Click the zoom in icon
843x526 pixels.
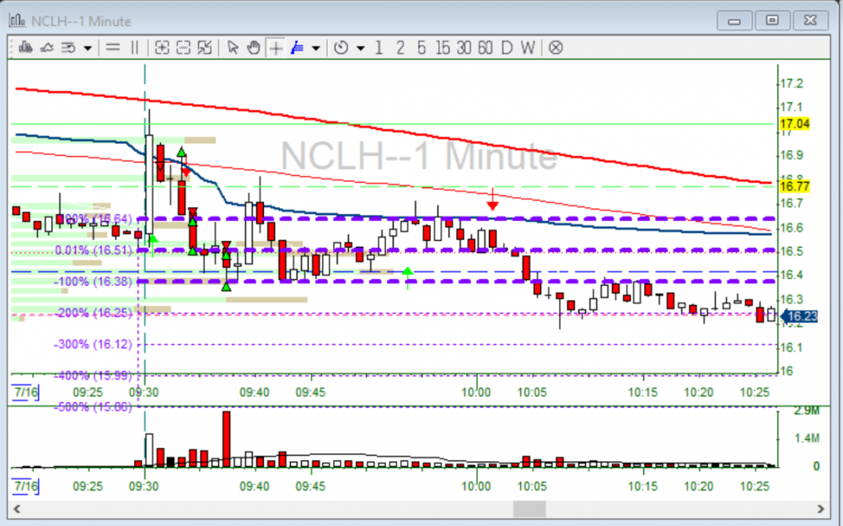click(x=163, y=48)
